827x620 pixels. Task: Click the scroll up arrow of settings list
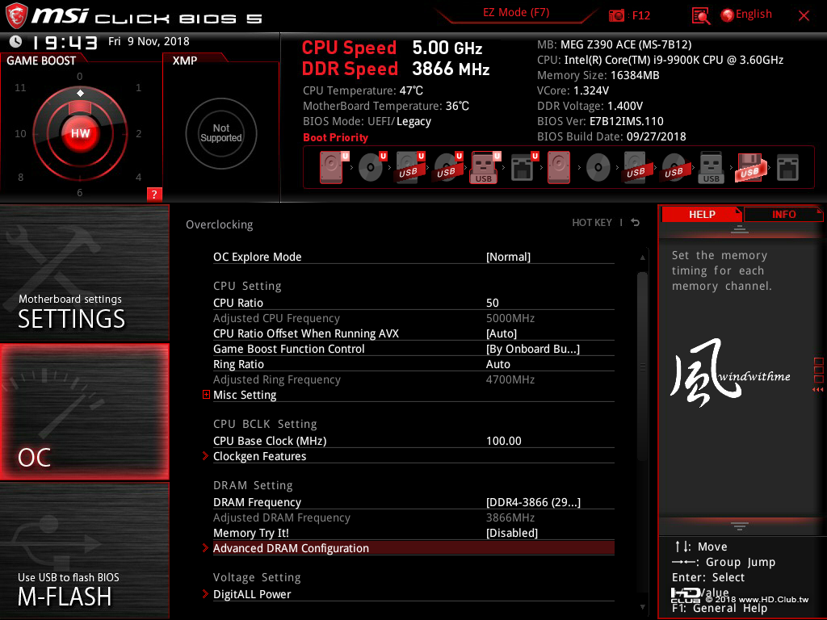tap(642, 258)
